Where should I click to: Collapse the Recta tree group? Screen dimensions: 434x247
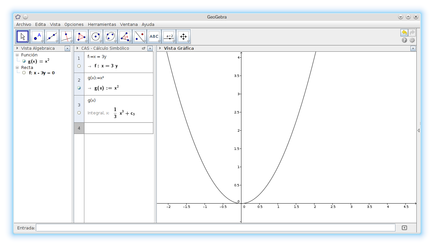click(x=17, y=68)
